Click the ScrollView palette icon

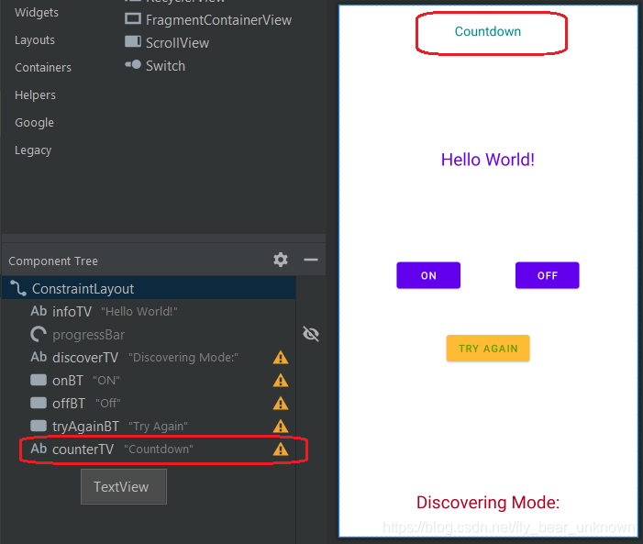click(x=133, y=41)
